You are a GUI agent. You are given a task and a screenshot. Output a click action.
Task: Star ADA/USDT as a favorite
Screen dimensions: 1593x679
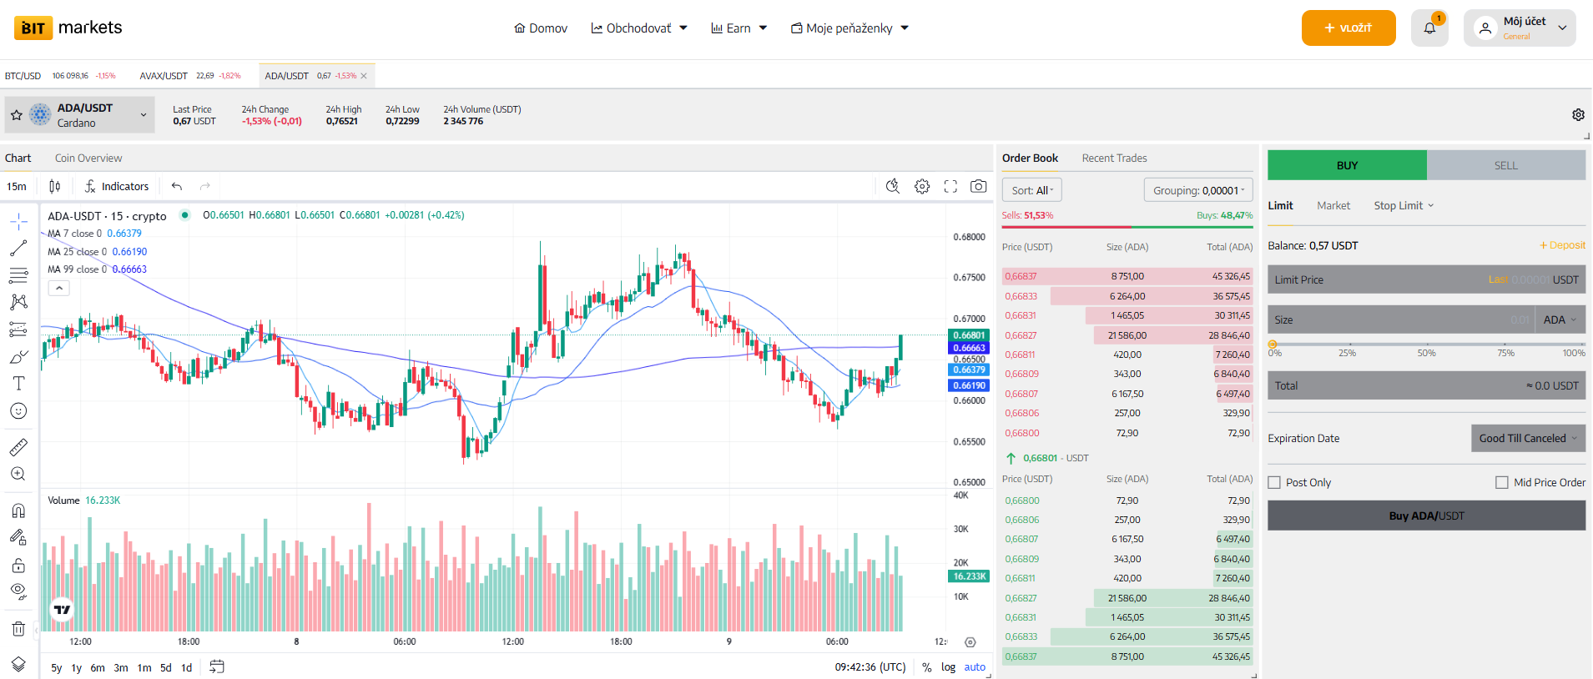point(17,115)
